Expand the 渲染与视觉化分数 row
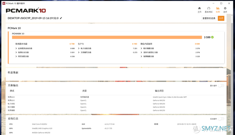Image resolution: width=235 pixels, height=135 pixels. tap(170, 52)
